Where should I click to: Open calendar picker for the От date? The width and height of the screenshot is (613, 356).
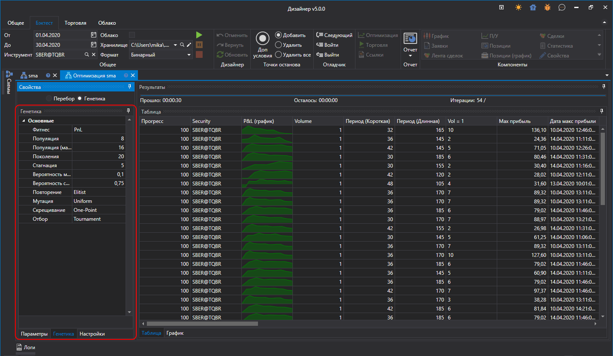click(x=94, y=35)
